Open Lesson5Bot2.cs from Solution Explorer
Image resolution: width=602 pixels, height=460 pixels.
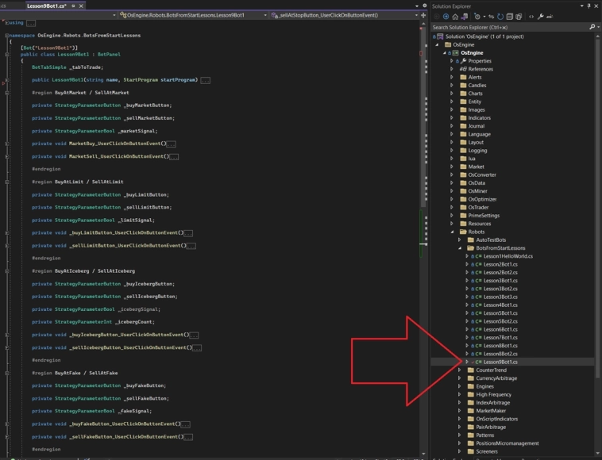(x=500, y=321)
